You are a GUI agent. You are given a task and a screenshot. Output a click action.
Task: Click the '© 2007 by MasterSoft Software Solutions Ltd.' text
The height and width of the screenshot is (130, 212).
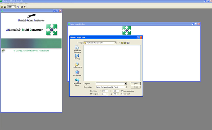coord(31,51)
